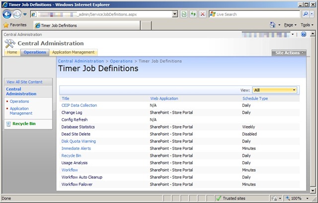Click the browser Forward arrow button

coord(17,14)
